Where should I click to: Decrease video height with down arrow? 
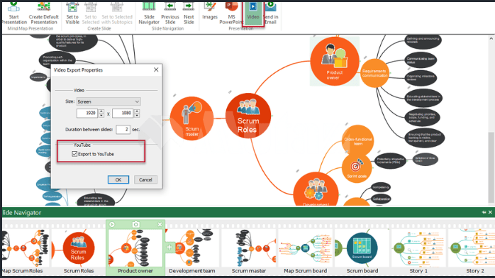coord(137,115)
